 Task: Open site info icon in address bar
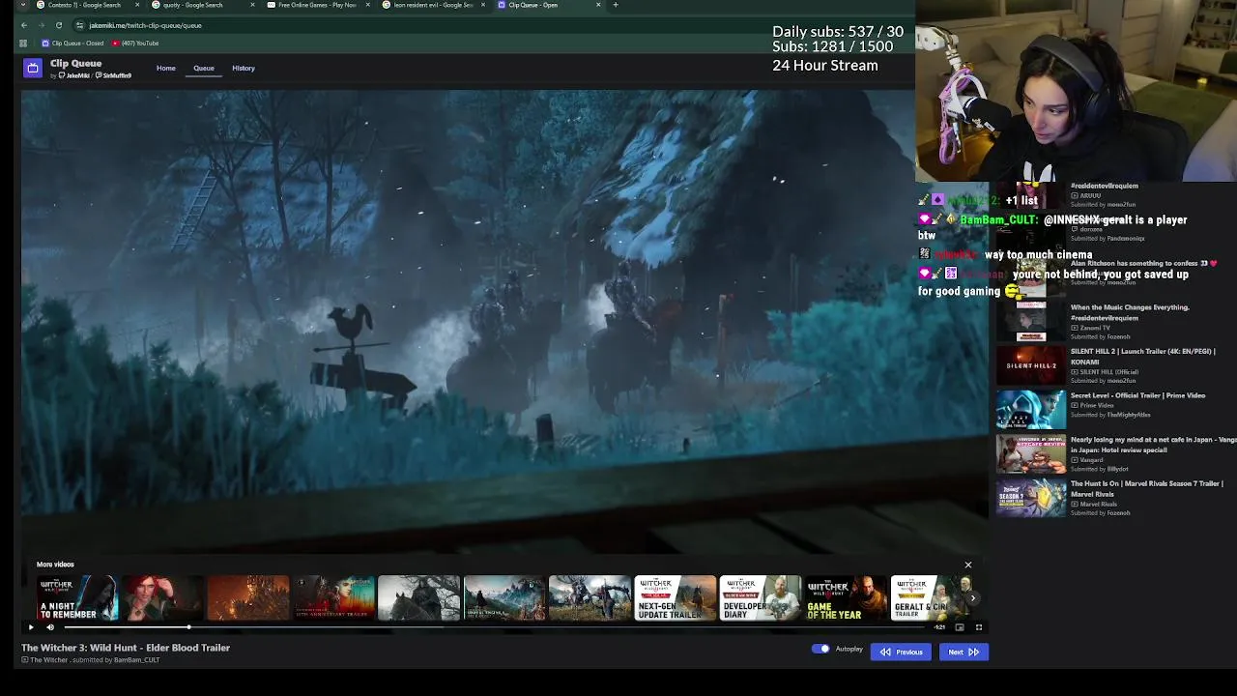click(80, 25)
